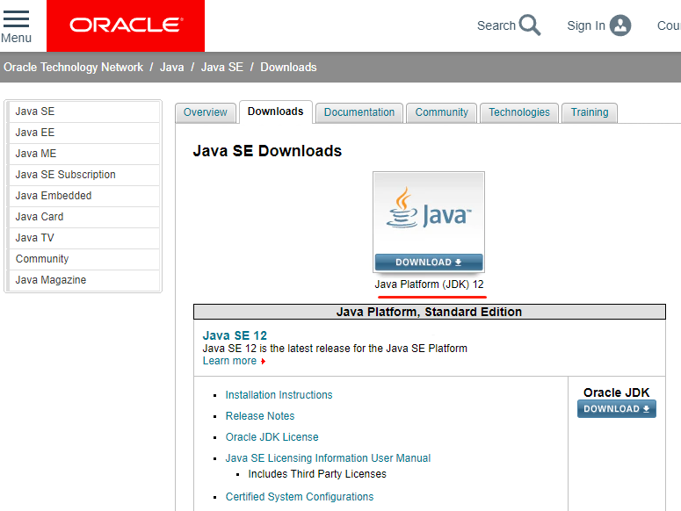
Task: Click Downloads breadcrumb link
Action: point(288,68)
